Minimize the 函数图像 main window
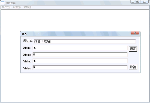Image resolution: width=150 pixels, height=103 pixels. coord(133,2)
